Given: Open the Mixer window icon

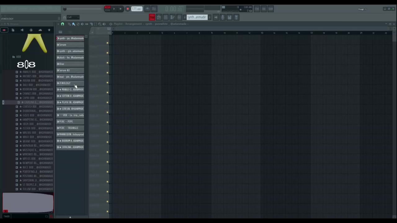Looking at the screenshot, I should 179,17.
